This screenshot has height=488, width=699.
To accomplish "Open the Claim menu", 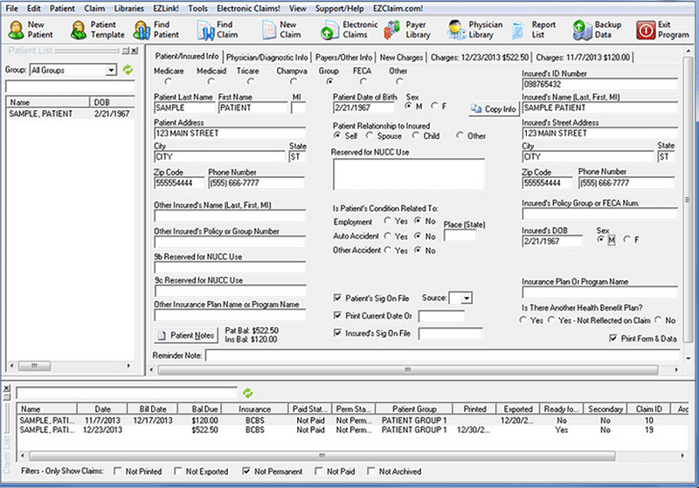I will click(94, 9).
